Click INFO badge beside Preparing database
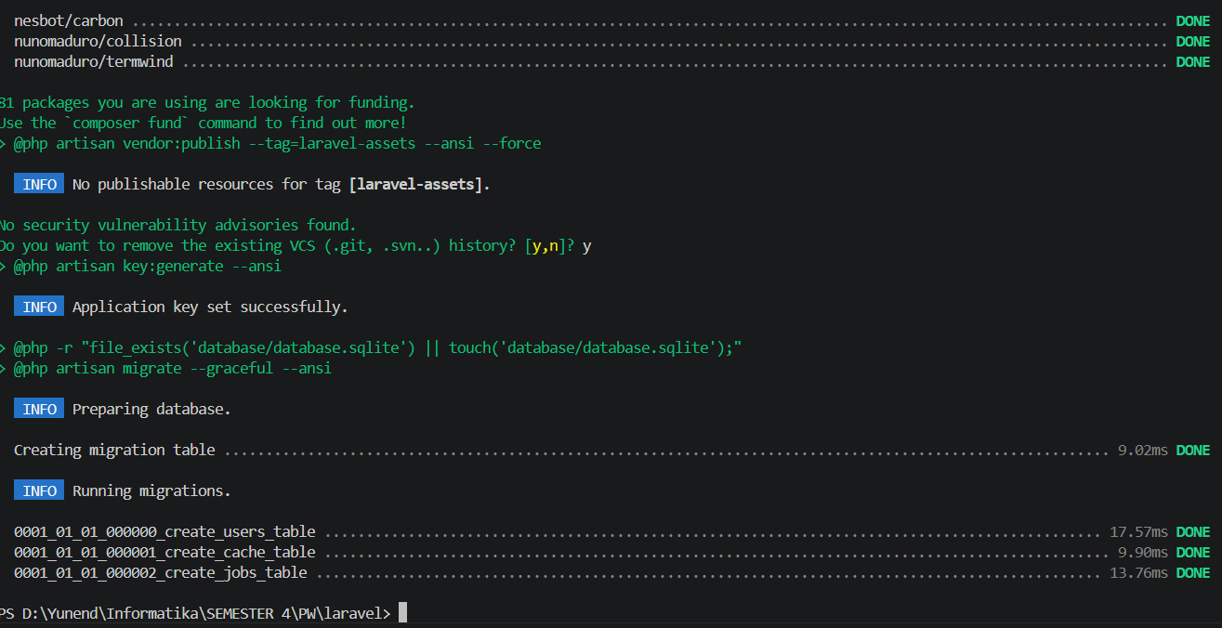This screenshot has height=628, width=1222. click(x=39, y=409)
